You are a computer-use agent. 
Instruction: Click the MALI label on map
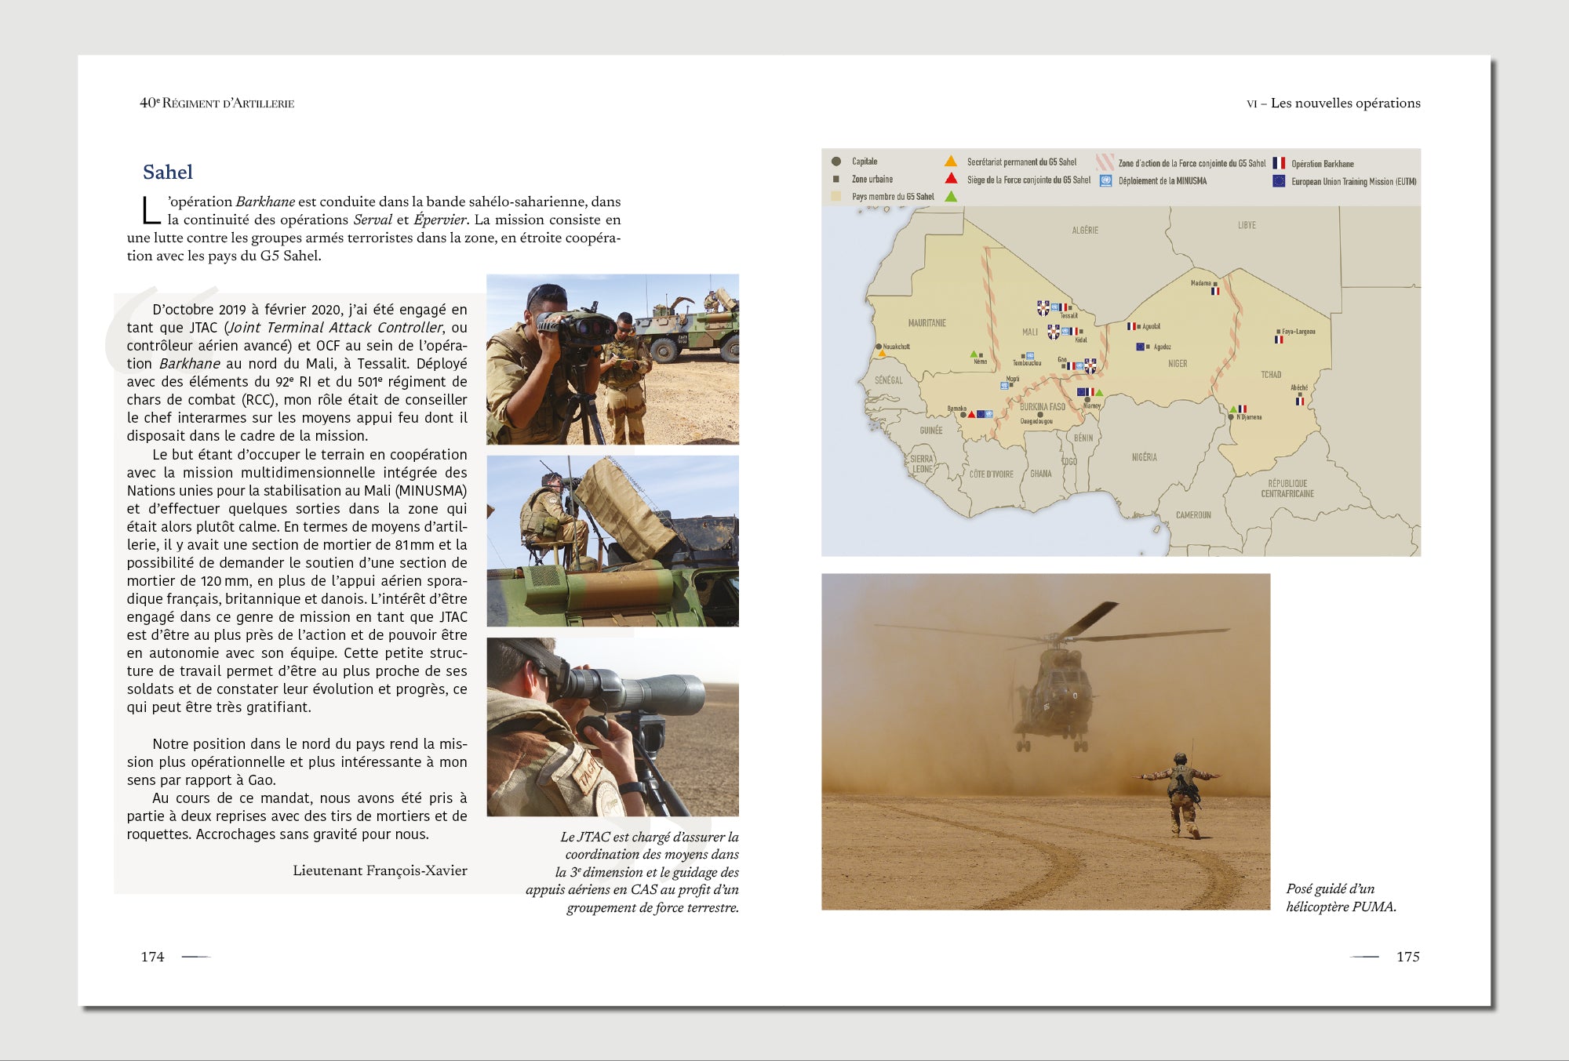(x=1029, y=332)
